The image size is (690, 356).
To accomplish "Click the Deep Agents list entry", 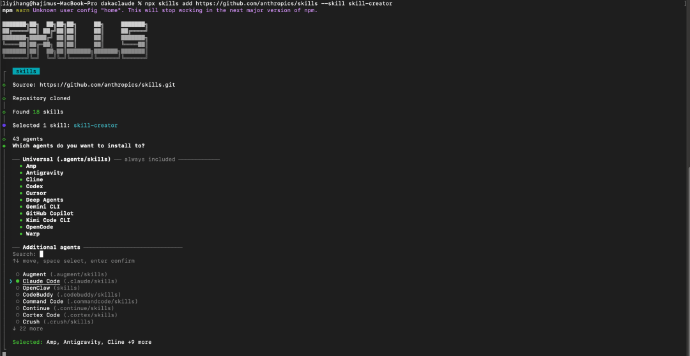I will (x=45, y=200).
